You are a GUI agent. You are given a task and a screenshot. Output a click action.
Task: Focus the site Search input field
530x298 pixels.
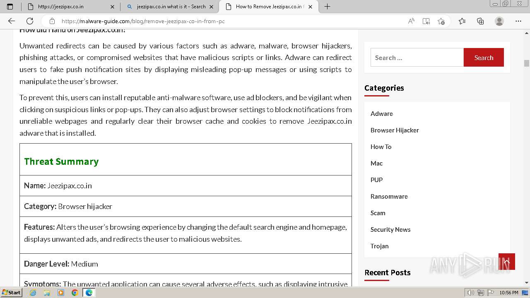(x=417, y=58)
